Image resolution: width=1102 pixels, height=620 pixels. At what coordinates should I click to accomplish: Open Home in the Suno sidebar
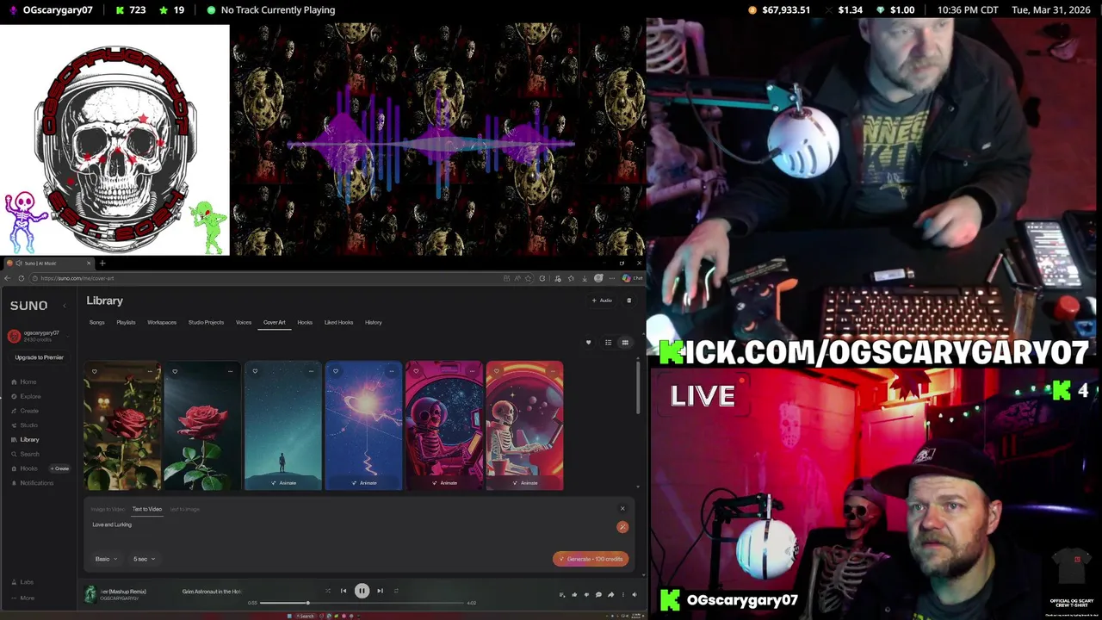(24, 381)
